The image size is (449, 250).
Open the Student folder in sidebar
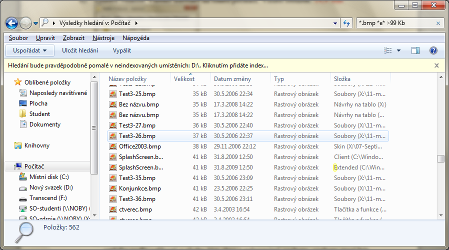[x=39, y=114]
